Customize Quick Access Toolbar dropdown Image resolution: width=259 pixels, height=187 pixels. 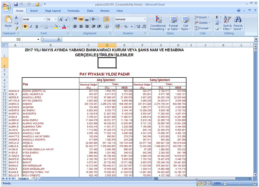click(45, 4)
